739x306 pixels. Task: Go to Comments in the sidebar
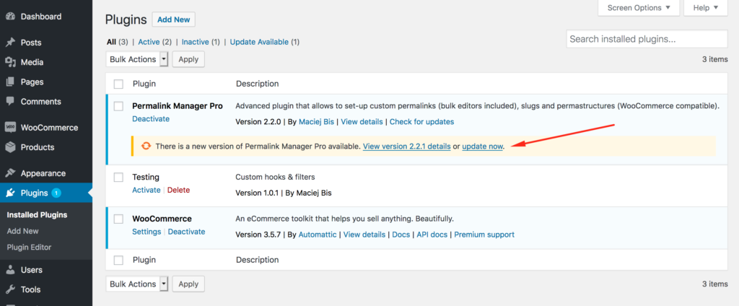(41, 101)
